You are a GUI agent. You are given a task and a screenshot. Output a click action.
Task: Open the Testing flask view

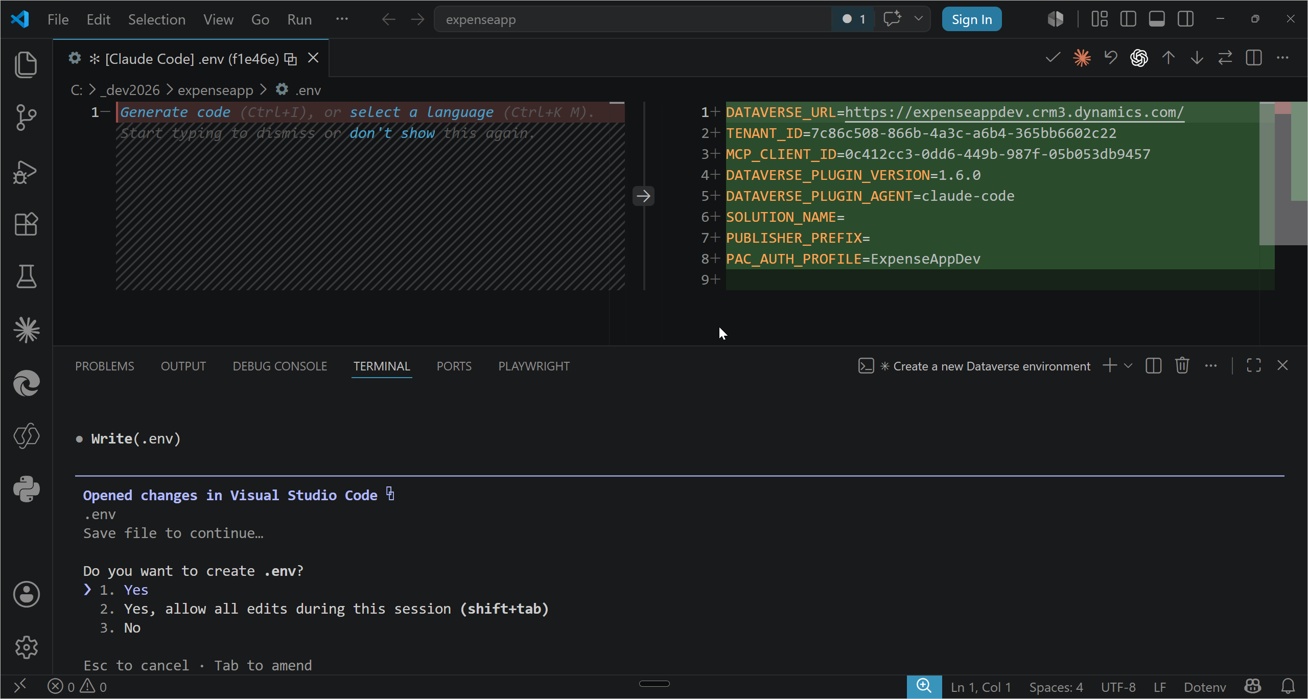(x=26, y=276)
